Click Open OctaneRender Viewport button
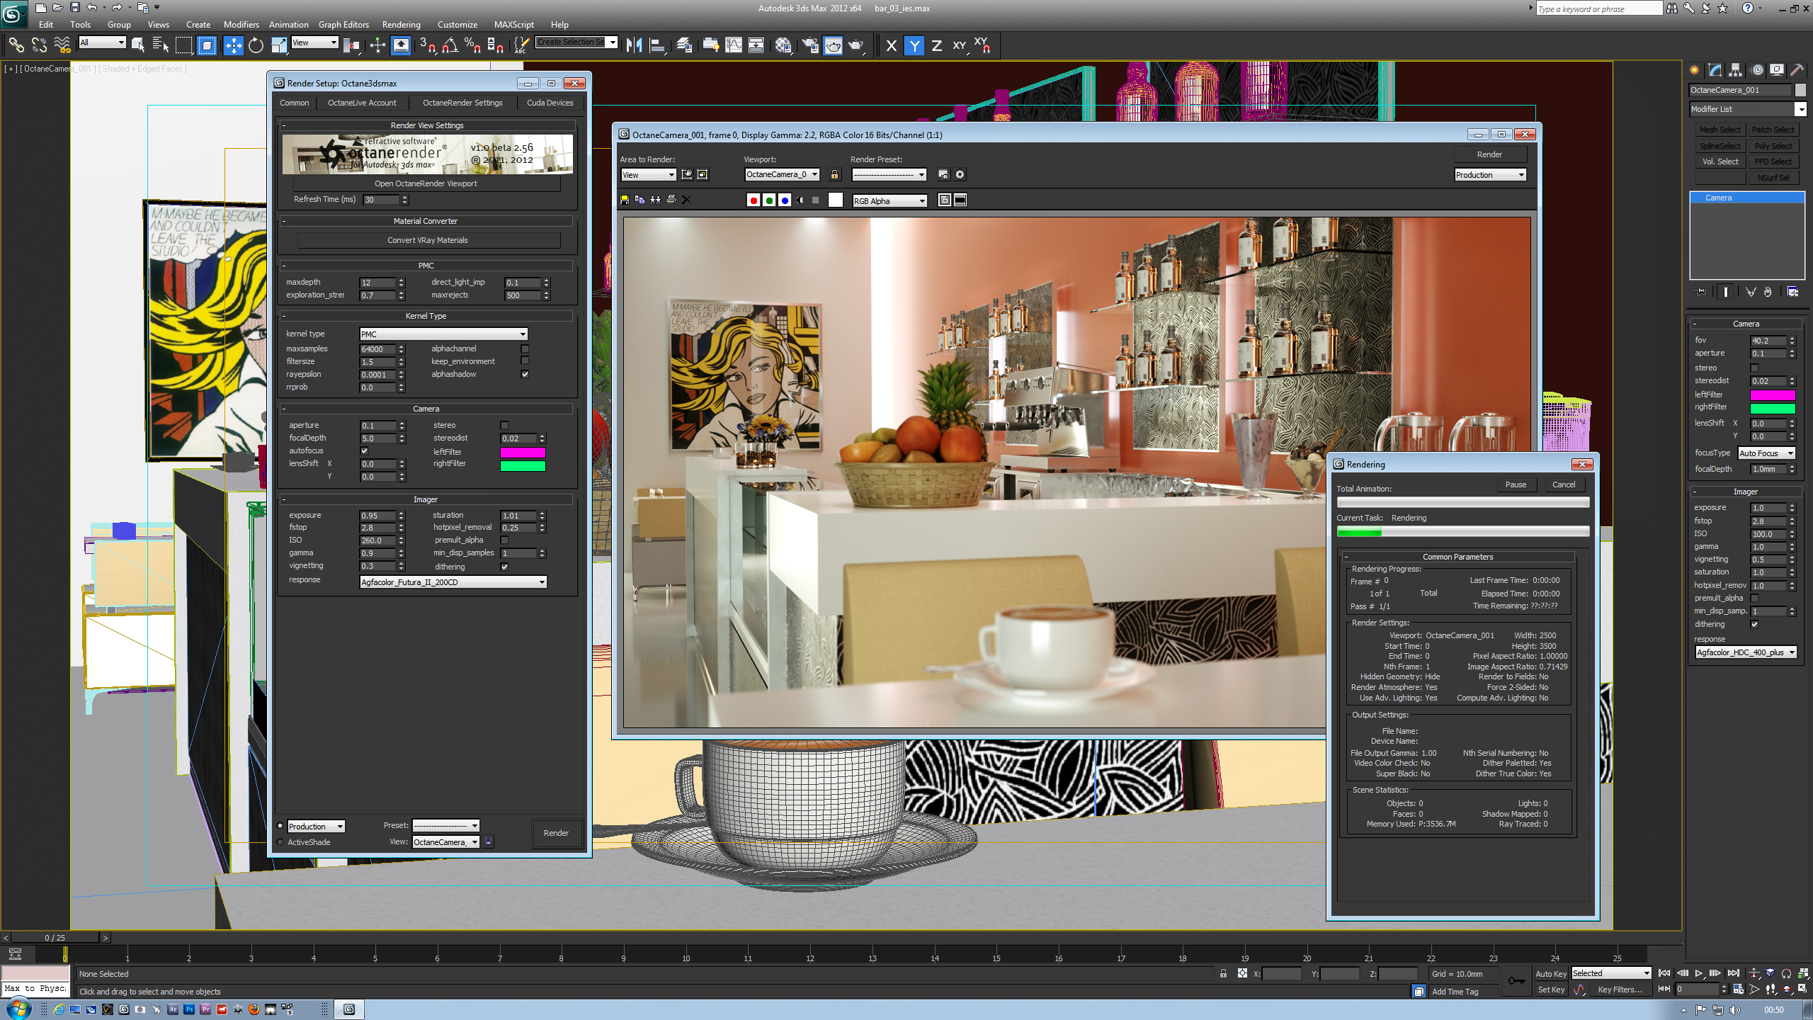Screen dimensions: 1813x1020 coord(426,183)
